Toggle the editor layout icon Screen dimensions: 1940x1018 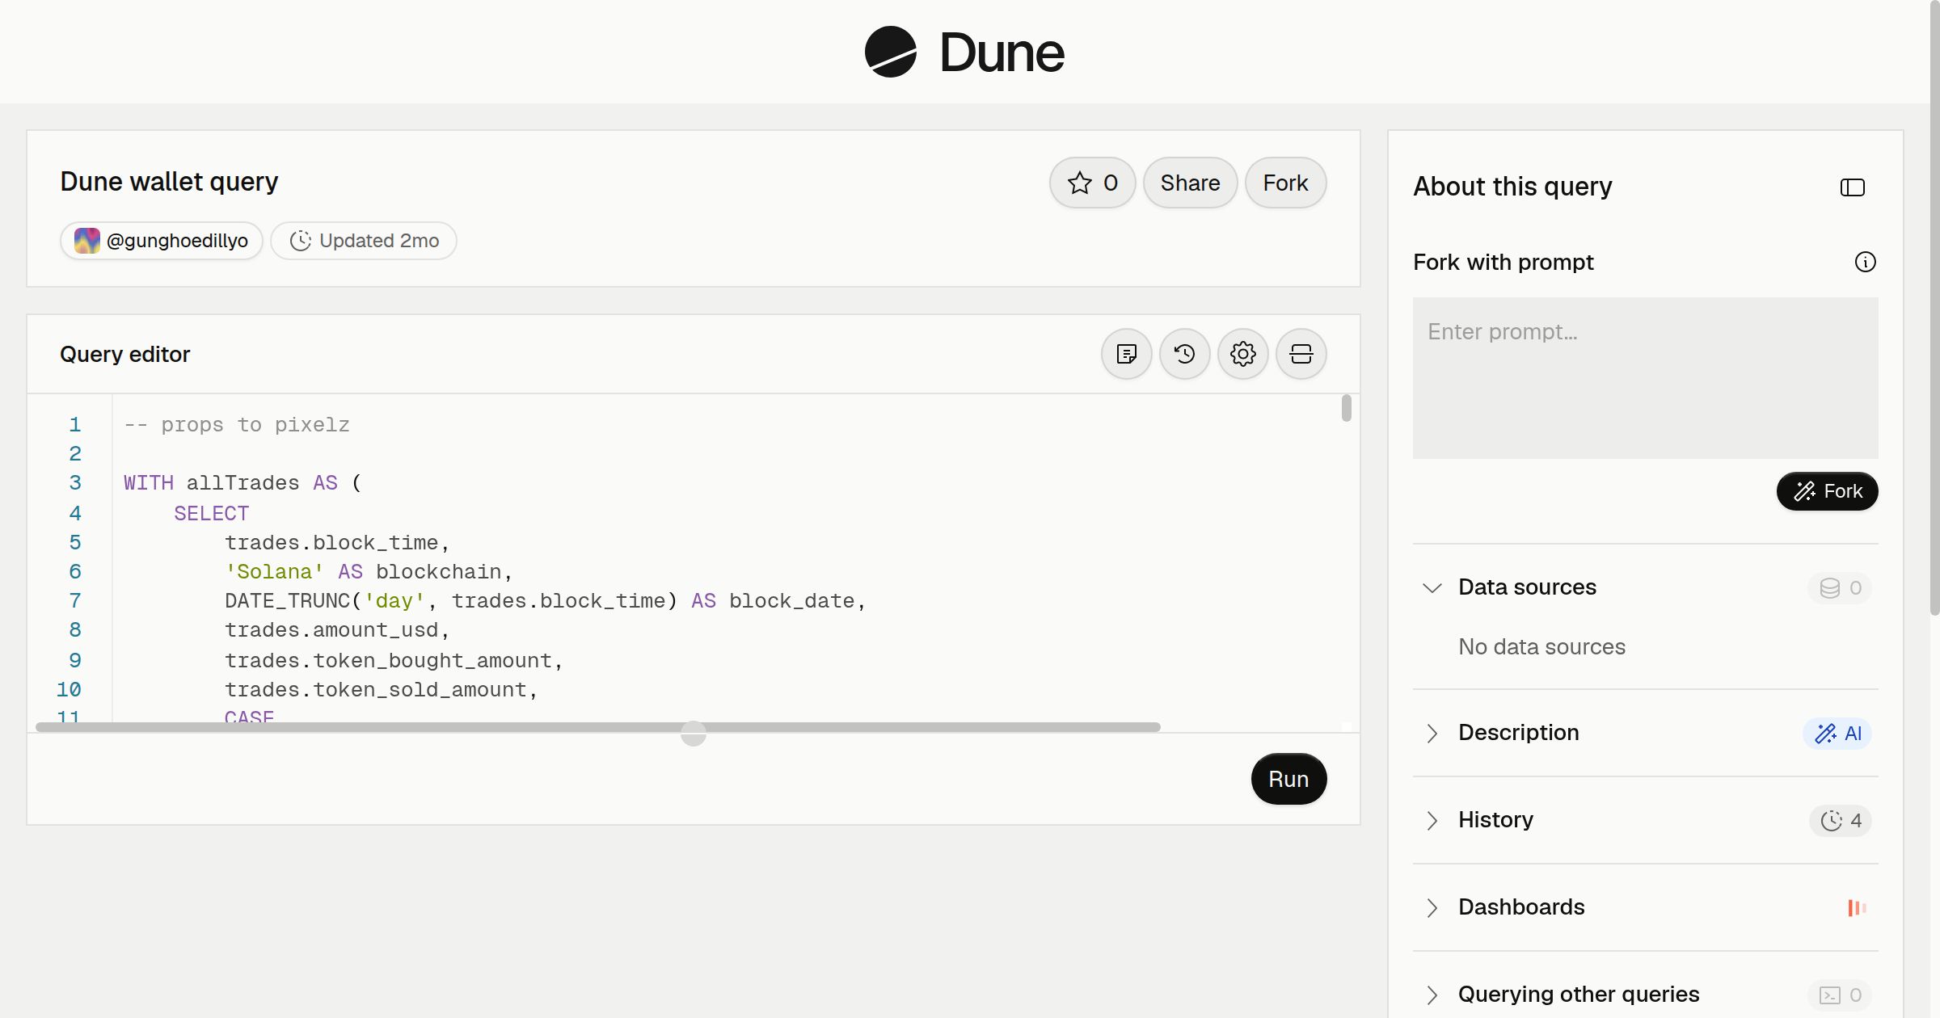tap(1301, 354)
